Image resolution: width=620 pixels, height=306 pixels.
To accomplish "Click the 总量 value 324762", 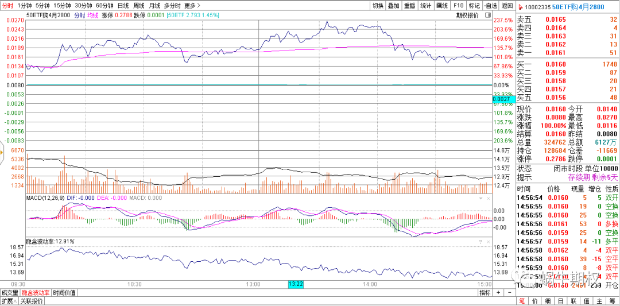I will coord(555,142).
